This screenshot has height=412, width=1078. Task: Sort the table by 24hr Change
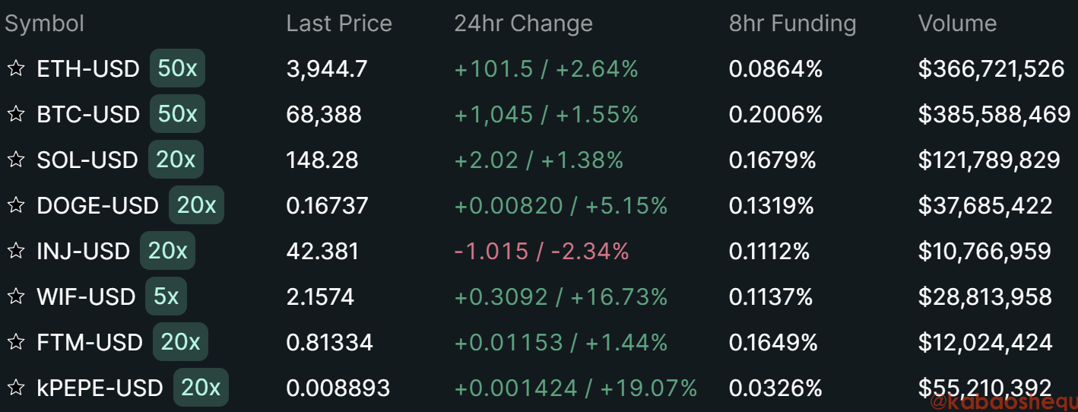[x=523, y=24]
